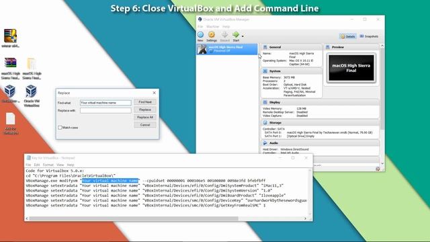Click the line 'cd "C:\Program Files\Oracle\VirtualBox\"'

click(x=71, y=175)
